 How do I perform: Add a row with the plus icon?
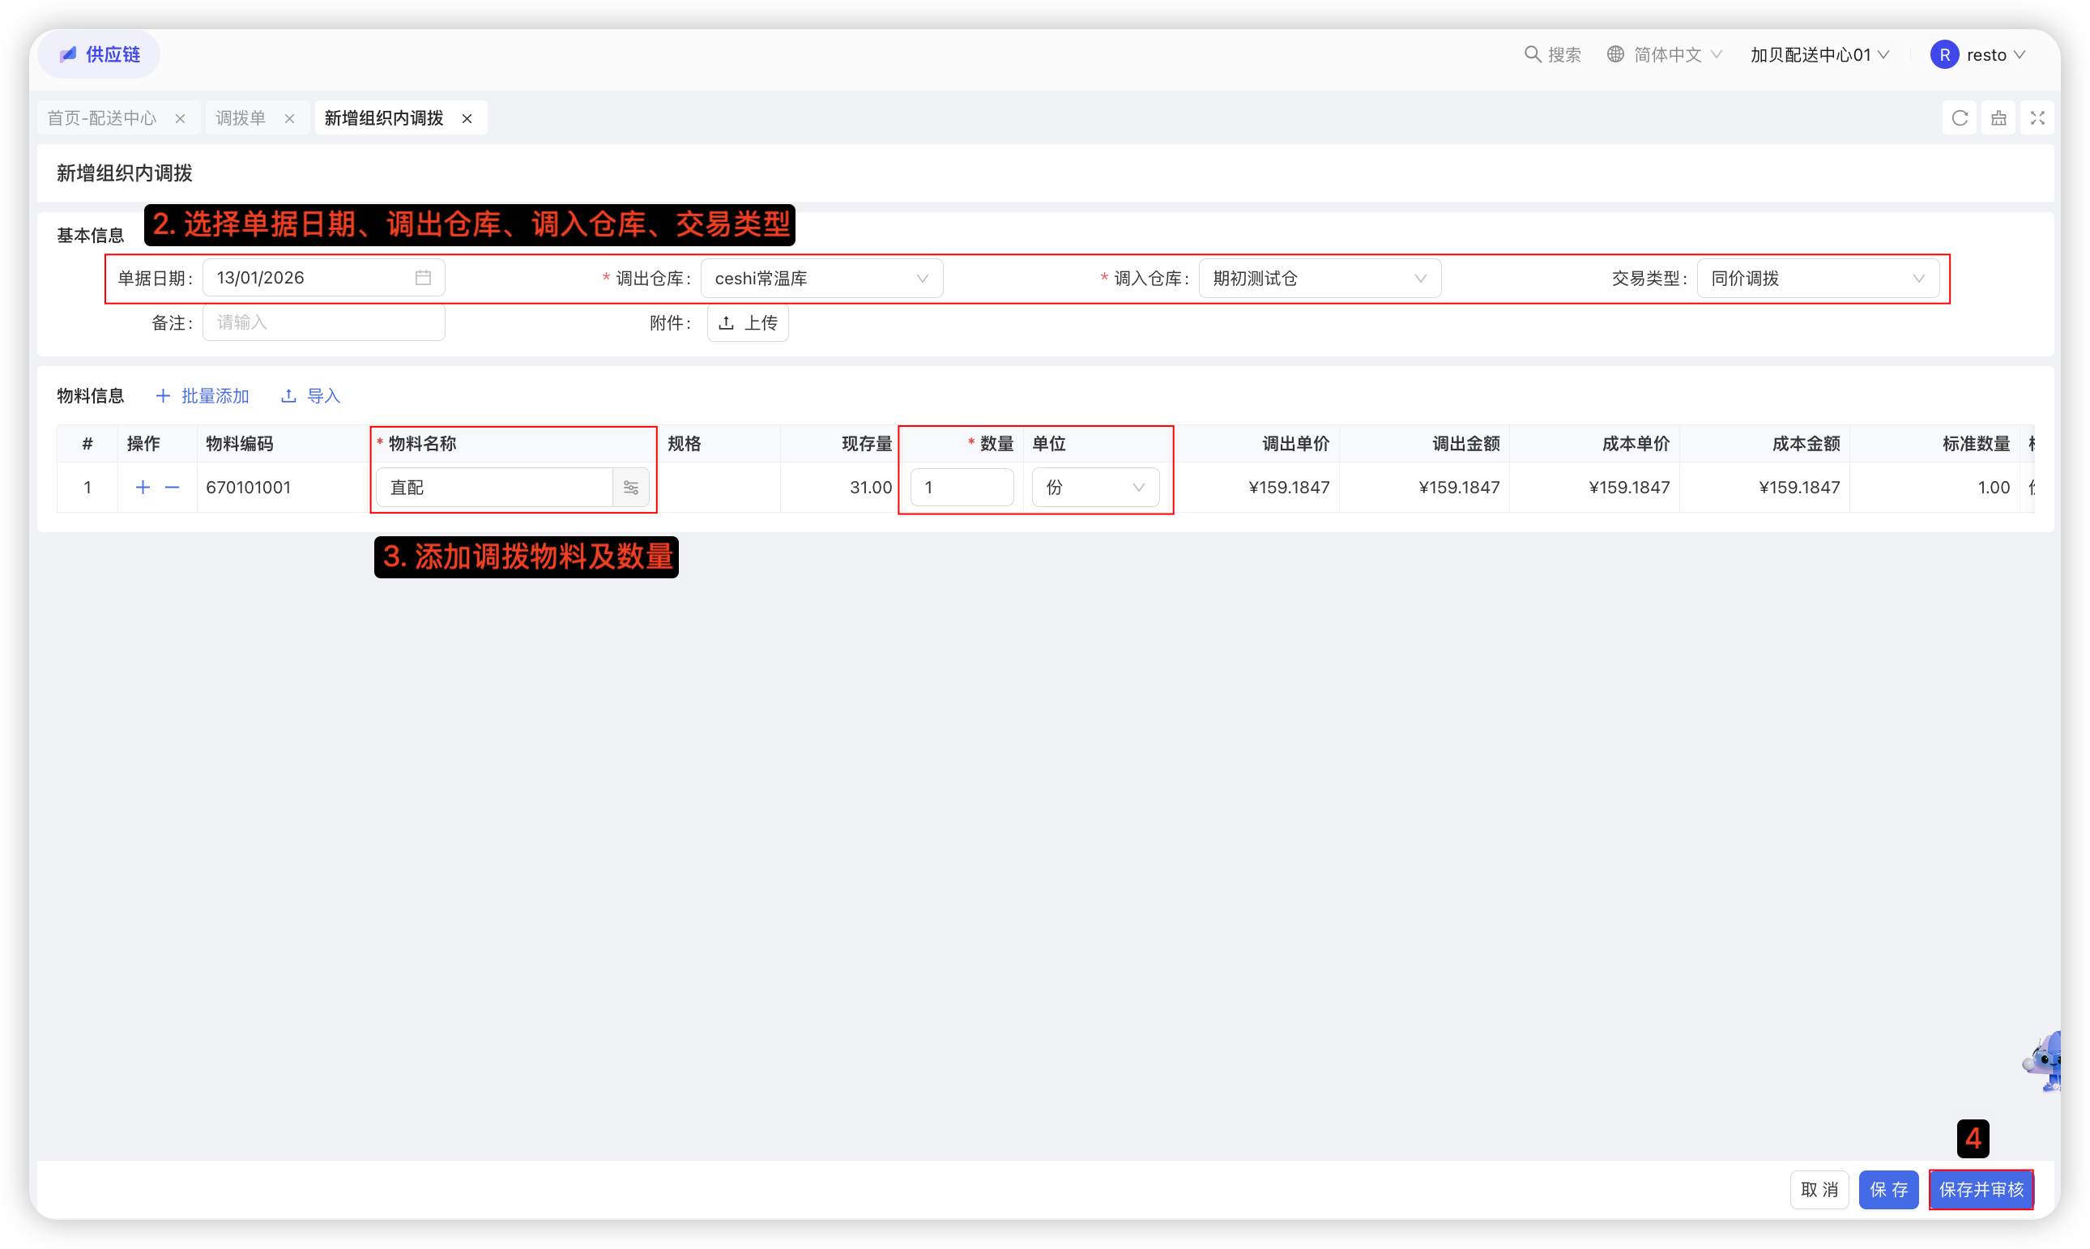(143, 488)
